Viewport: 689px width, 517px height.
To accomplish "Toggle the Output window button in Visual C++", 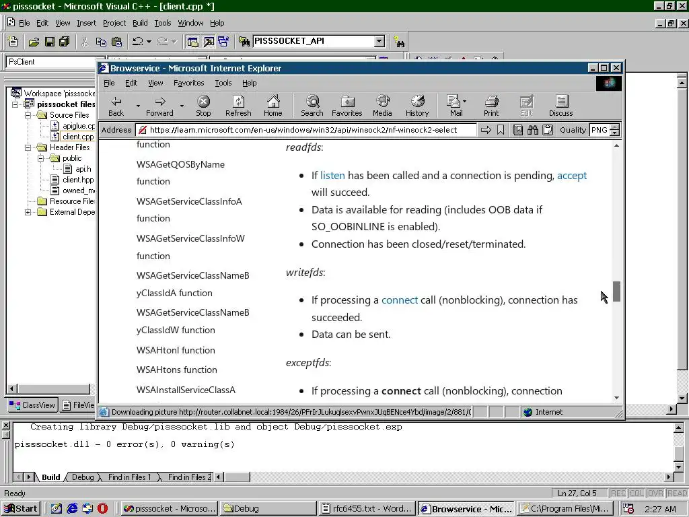I will click(209, 41).
